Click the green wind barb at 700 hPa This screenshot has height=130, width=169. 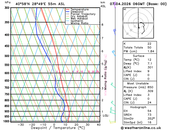coord(113,85)
